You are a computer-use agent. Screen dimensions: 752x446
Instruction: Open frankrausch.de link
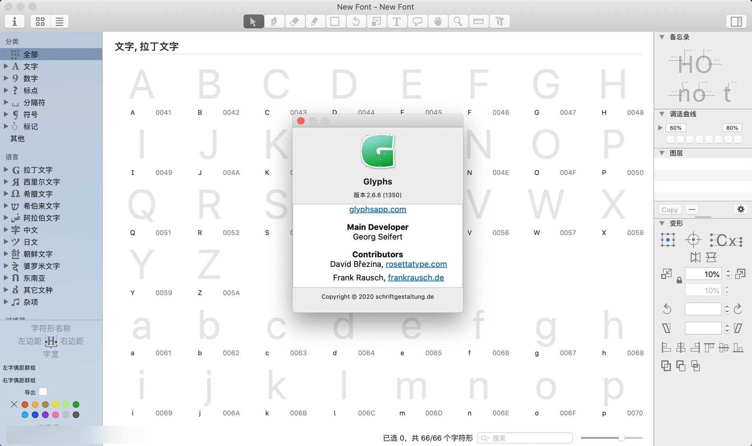pyautogui.click(x=416, y=277)
